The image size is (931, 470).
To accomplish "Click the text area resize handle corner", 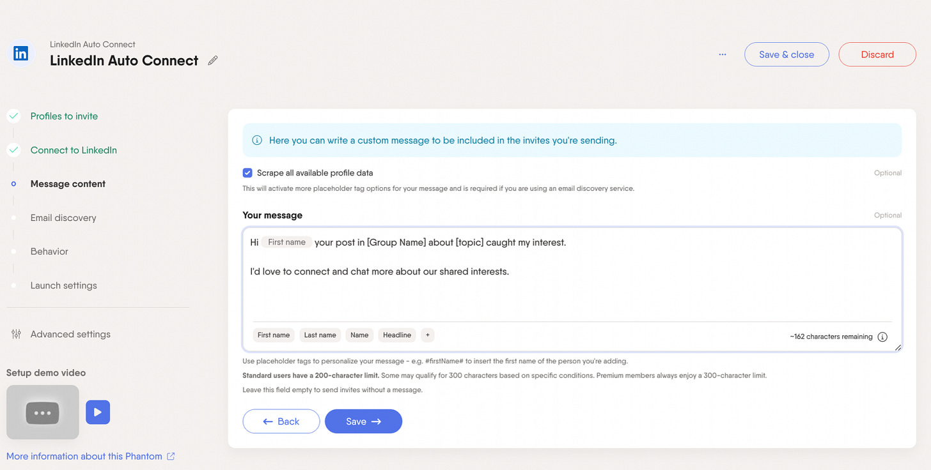I will [898, 347].
